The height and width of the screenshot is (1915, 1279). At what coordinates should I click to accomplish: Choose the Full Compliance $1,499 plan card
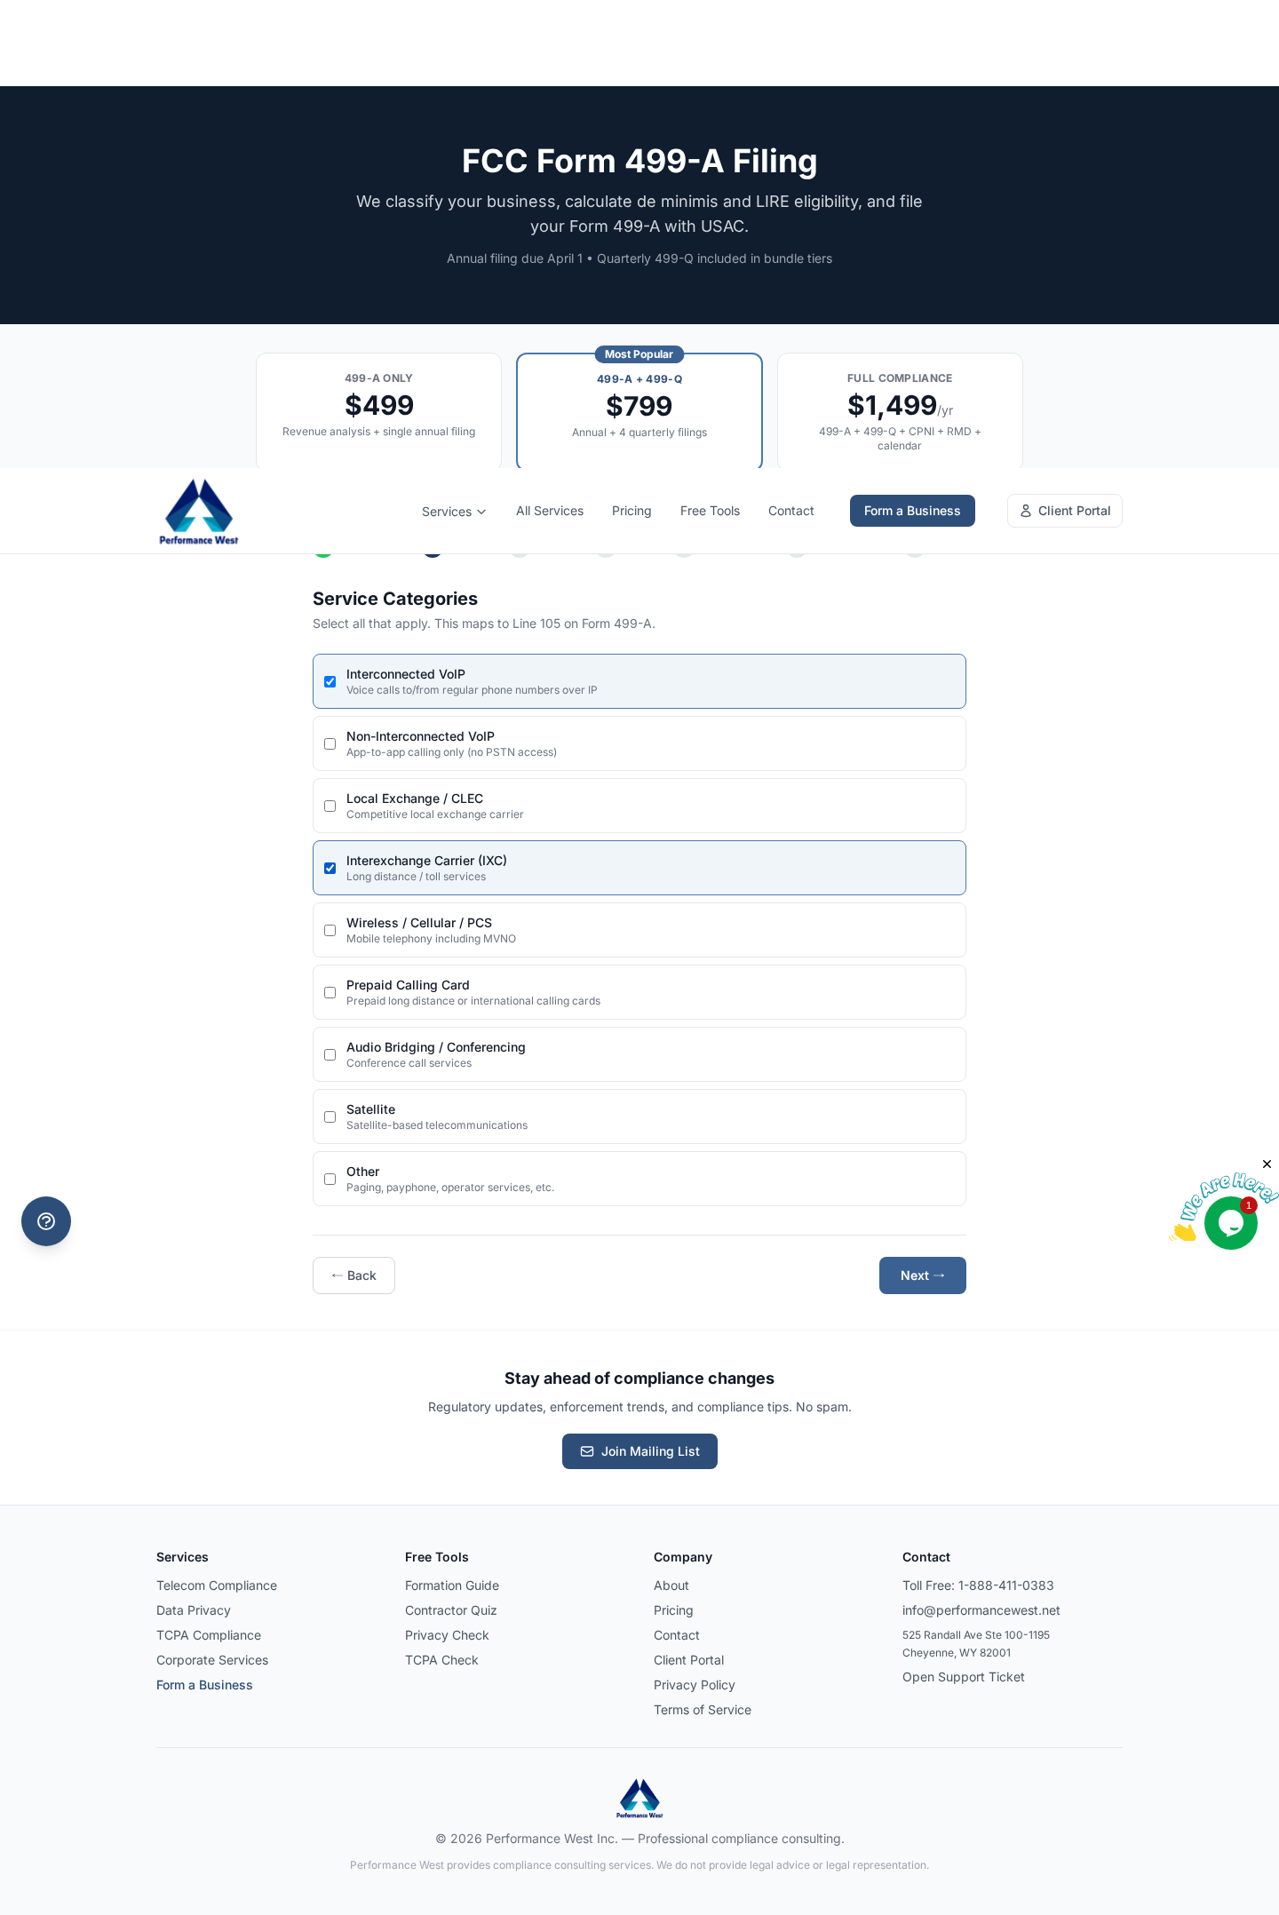(x=900, y=410)
